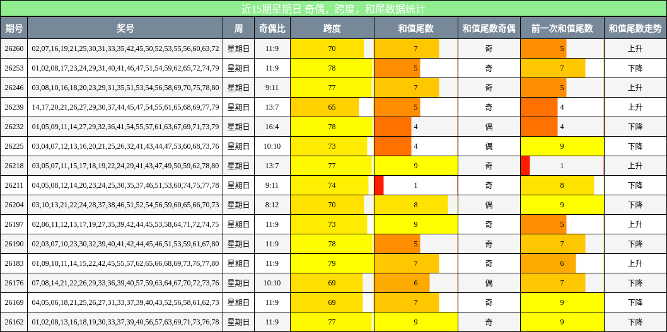Image resolution: width=667 pixels, height=332 pixels.
Task: Select period number 26197
Action: point(14,224)
